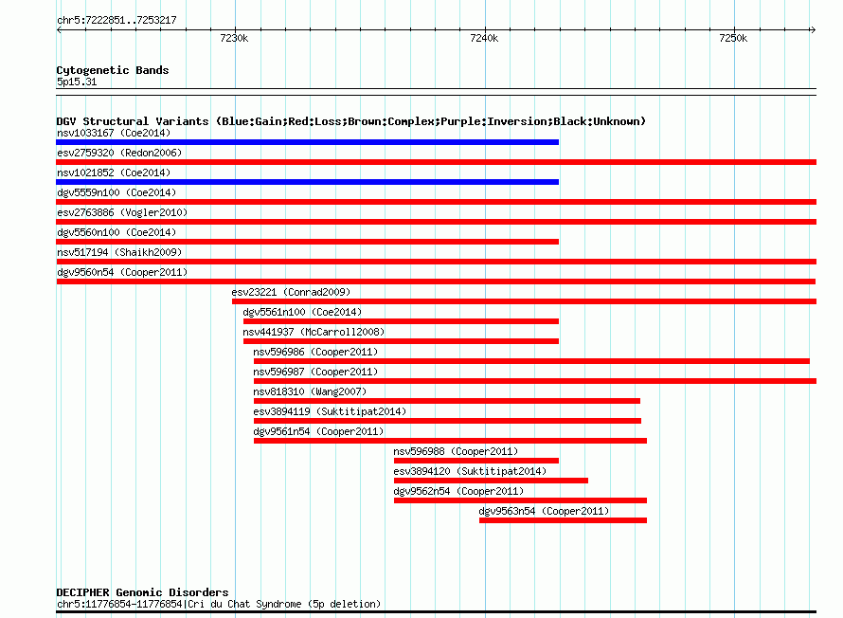Click the 7240k ruler label

484,38
